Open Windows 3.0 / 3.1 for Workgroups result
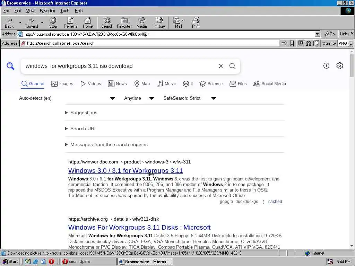This screenshot has height=266, width=355. click(x=125, y=170)
